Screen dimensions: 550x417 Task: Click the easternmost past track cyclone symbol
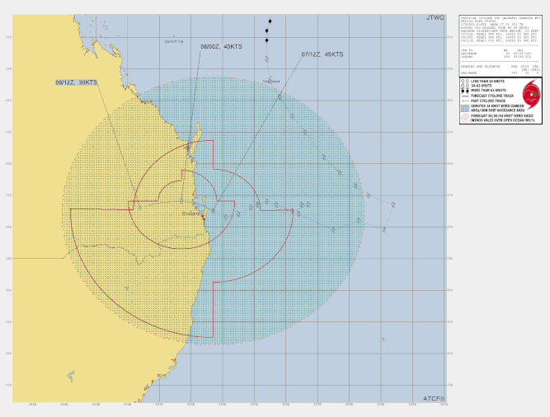[x=393, y=204]
